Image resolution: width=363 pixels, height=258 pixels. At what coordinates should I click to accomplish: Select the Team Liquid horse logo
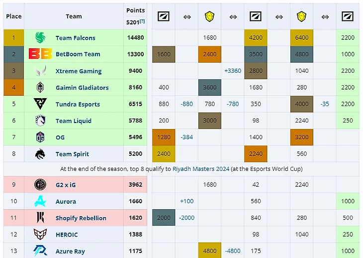click(x=40, y=121)
